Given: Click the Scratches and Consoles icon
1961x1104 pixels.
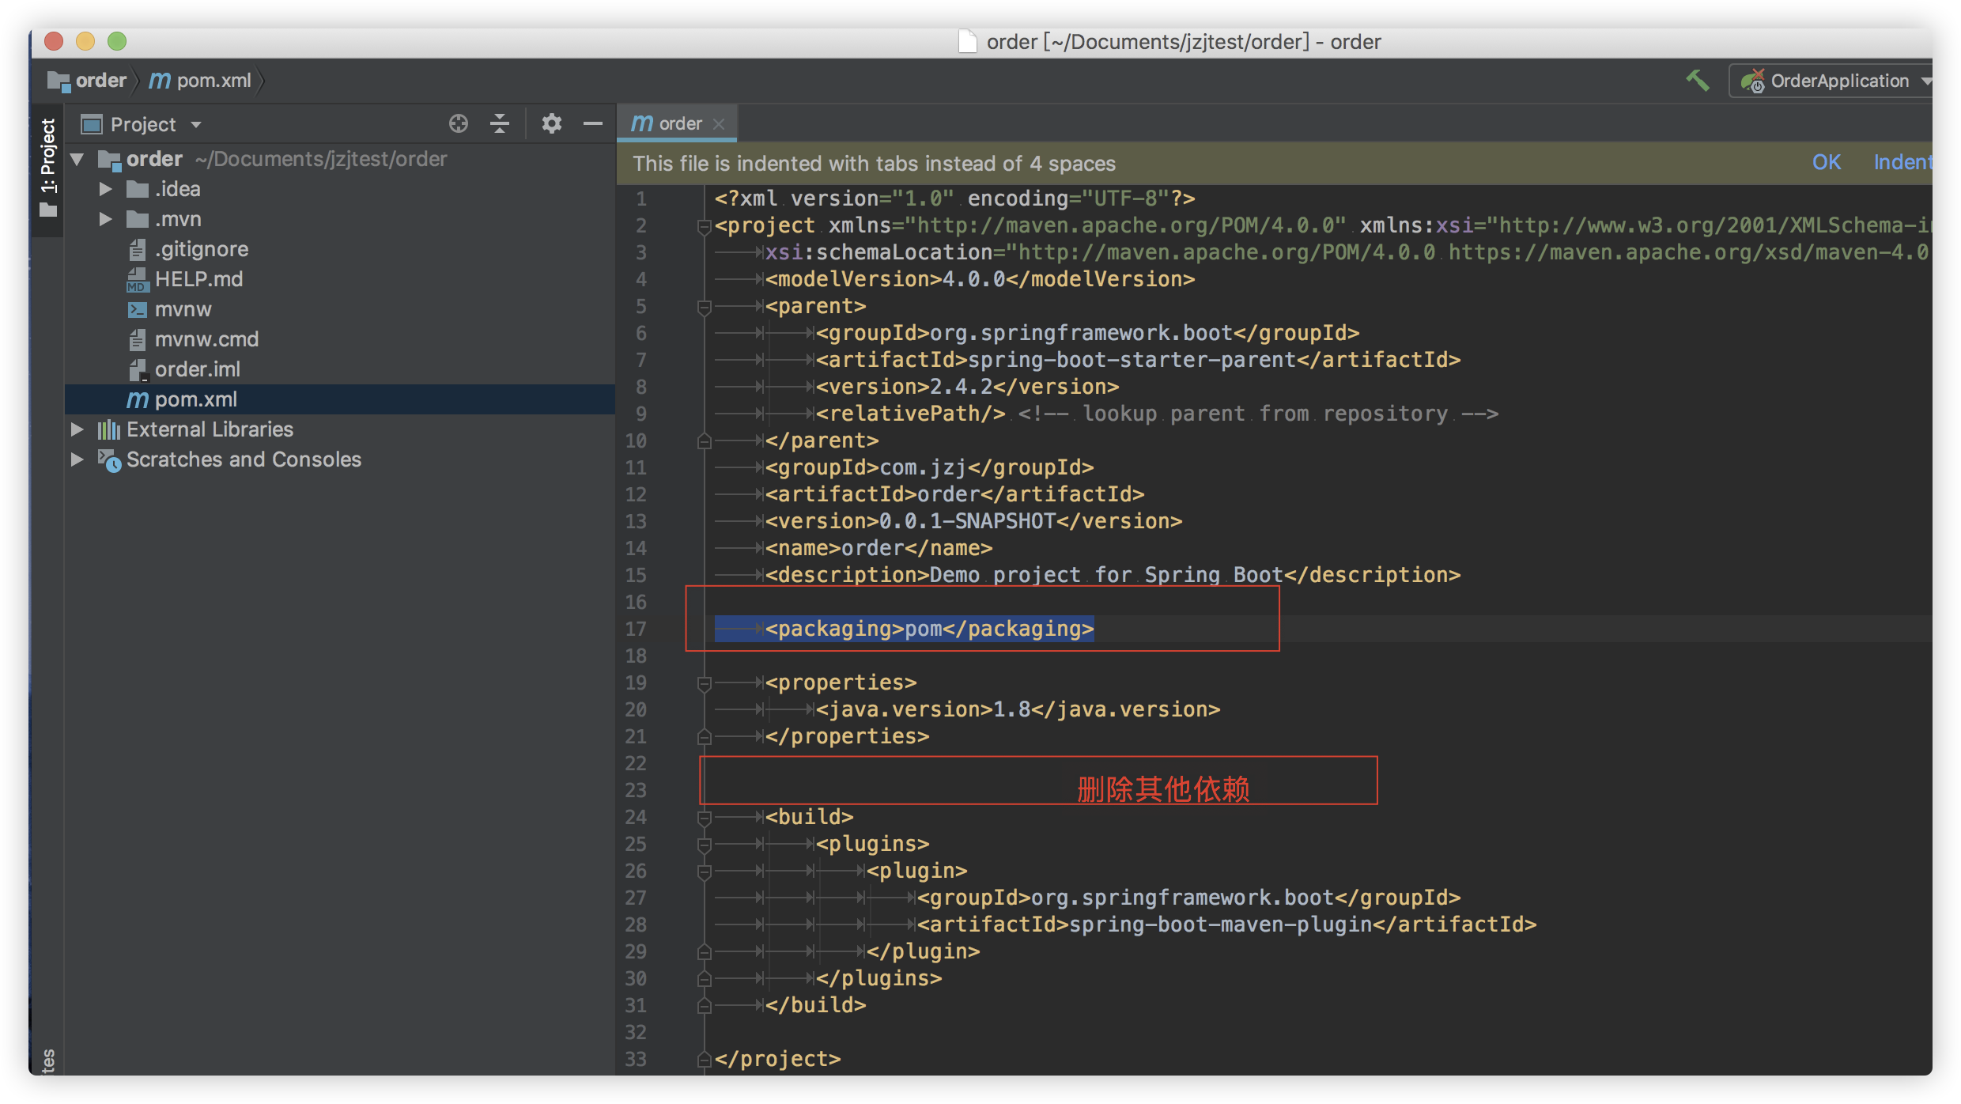Looking at the screenshot, I should coord(109,459).
